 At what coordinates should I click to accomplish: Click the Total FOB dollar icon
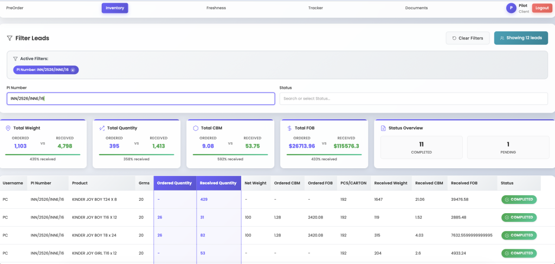point(289,128)
